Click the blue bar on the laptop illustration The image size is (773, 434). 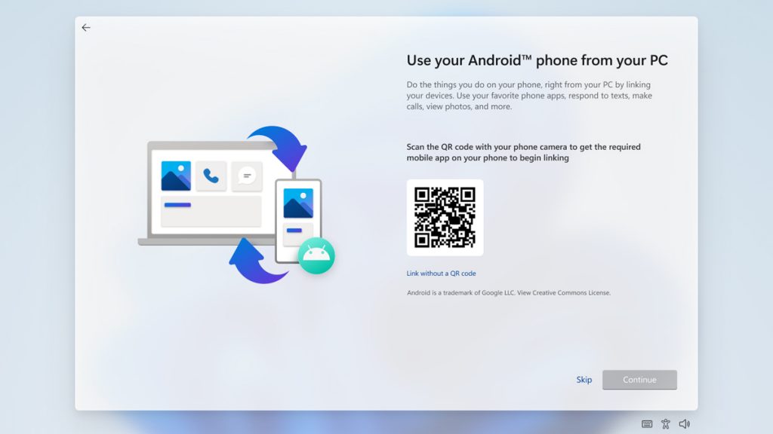pos(177,205)
